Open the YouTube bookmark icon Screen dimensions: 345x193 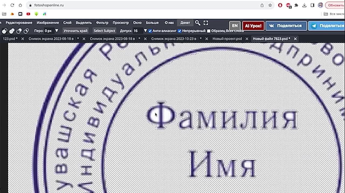(x=28, y=14)
